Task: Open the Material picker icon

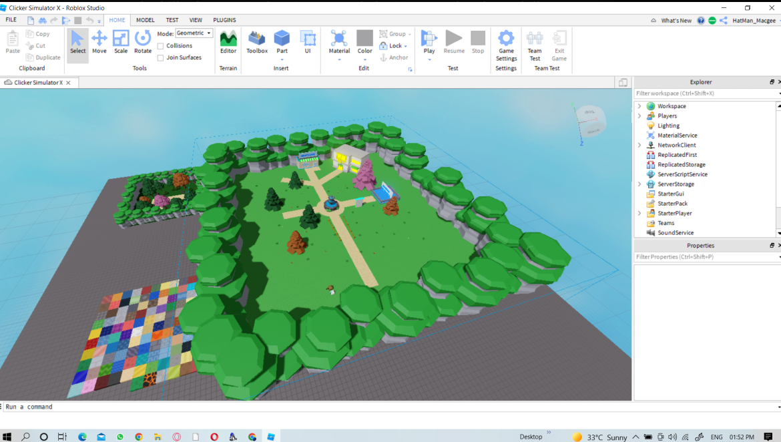Action: pos(339,38)
